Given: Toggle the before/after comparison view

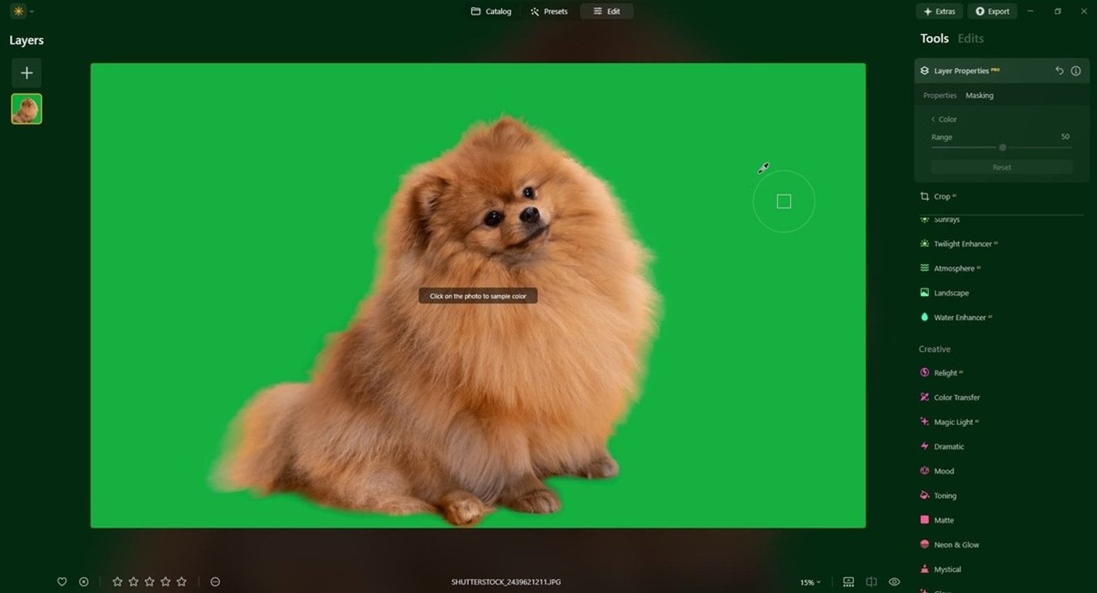Looking at the screenshot, I should (x=872, y=581).
